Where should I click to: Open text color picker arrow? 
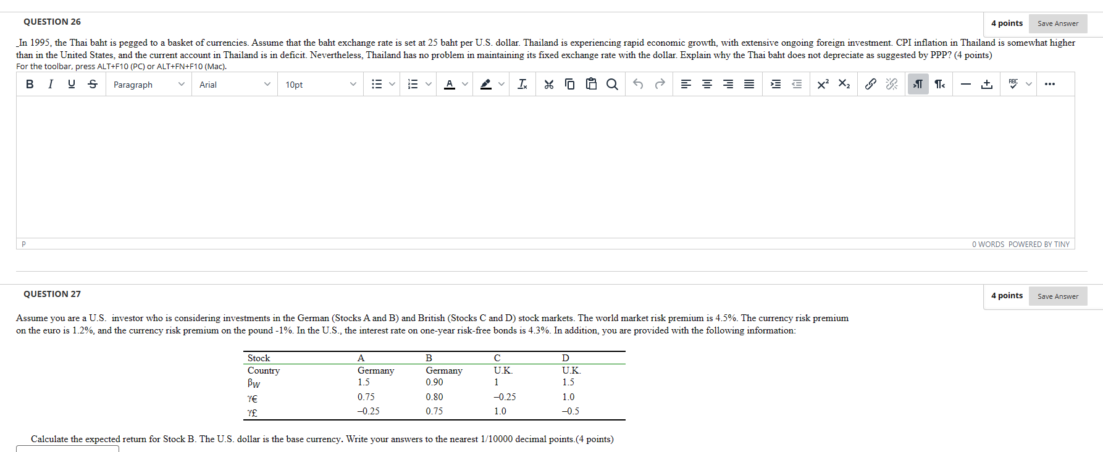(x=465, y=84)
